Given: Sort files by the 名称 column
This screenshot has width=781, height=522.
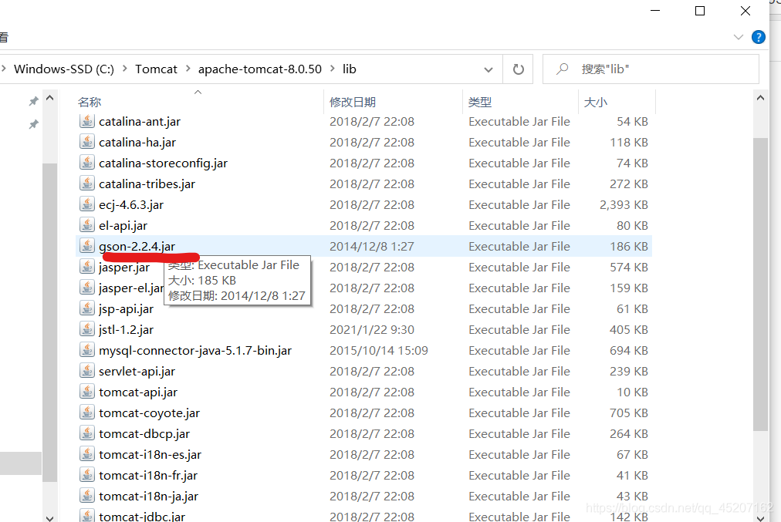Looking at the screenshot, I should click(89, 101).
